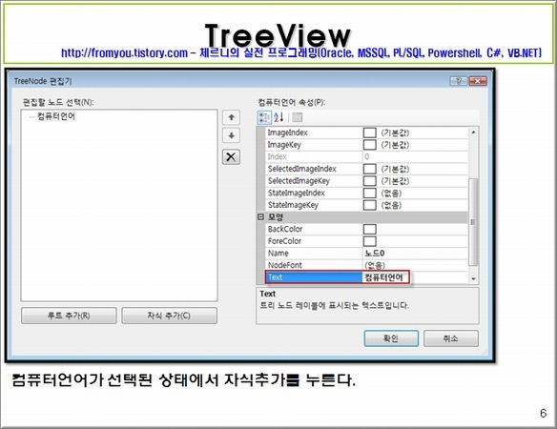Sort properties alphabetically
557x429 pixels.
point(278,117)
